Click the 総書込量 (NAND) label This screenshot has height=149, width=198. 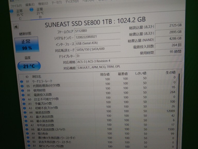[141, 40]
